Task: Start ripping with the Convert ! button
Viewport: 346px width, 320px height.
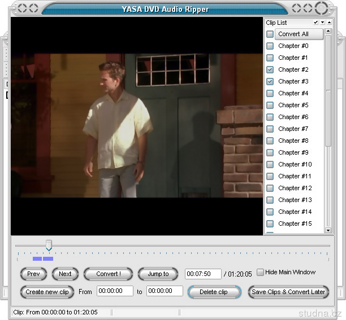Action: (108, 274)
